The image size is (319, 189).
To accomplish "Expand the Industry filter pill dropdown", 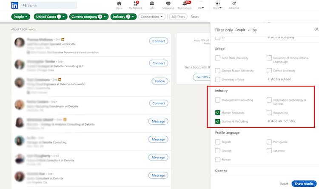I will [x=123, y=17].
